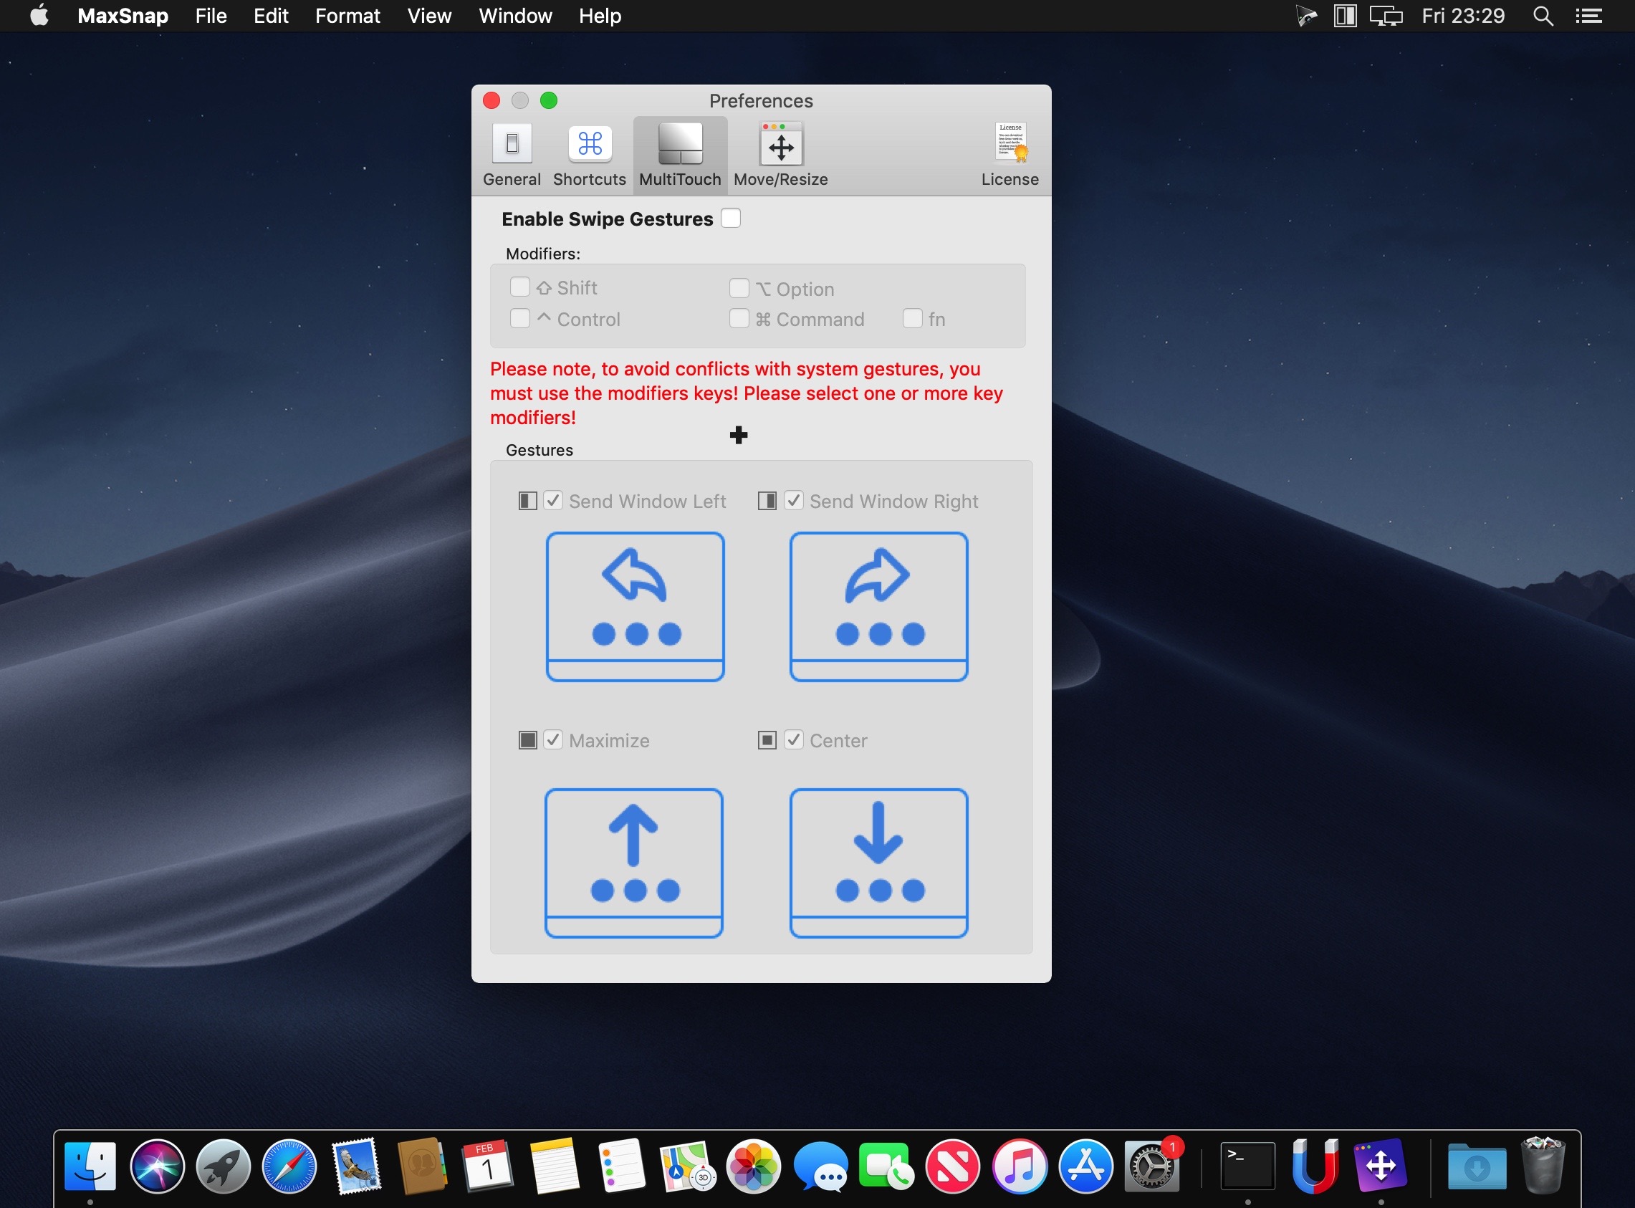
Task: Click the swipe-up Maximize gesture image
Action: coord(633,863)
